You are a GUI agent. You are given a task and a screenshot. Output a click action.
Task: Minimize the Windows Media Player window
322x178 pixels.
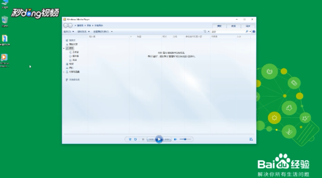[237, 19]
